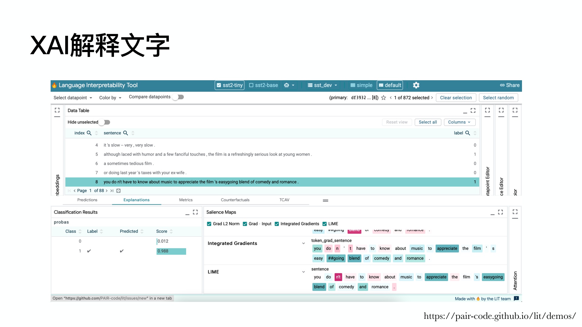Maximize the Data Table panel
Screen dimensions: 582x327
coord(473,111)
